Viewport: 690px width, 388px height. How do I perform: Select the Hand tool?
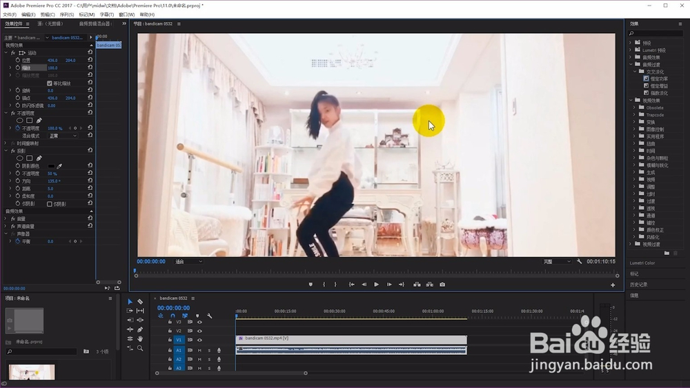[140, 339]
